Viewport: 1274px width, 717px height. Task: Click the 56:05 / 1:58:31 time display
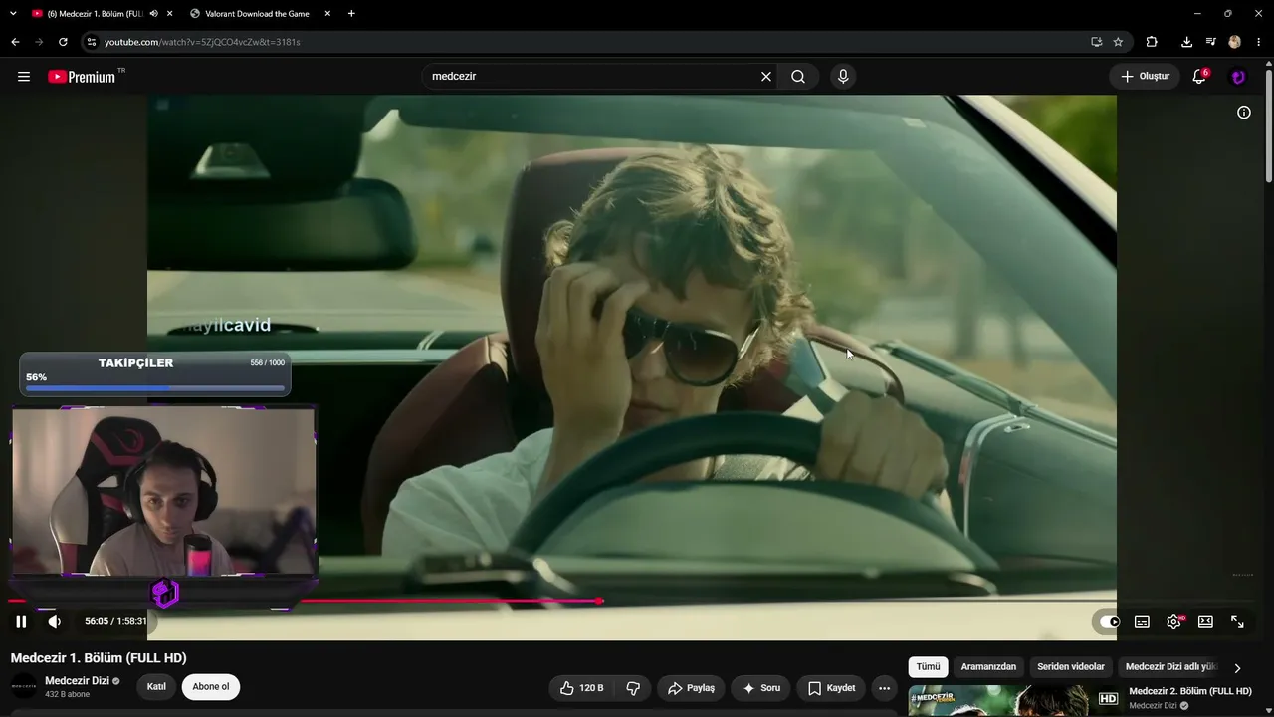(x=115, y=621)
